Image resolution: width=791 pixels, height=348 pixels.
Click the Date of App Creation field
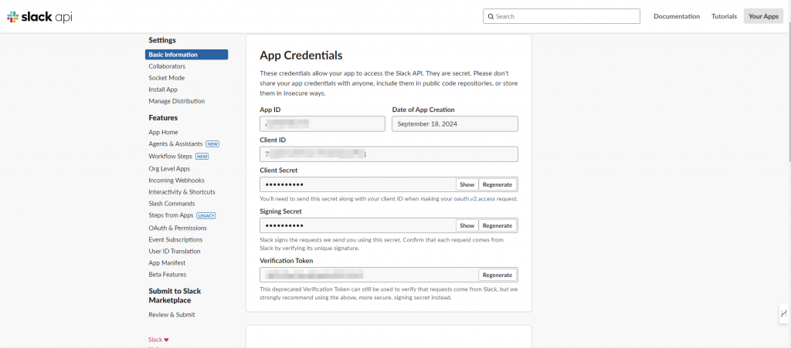[454, 124]
